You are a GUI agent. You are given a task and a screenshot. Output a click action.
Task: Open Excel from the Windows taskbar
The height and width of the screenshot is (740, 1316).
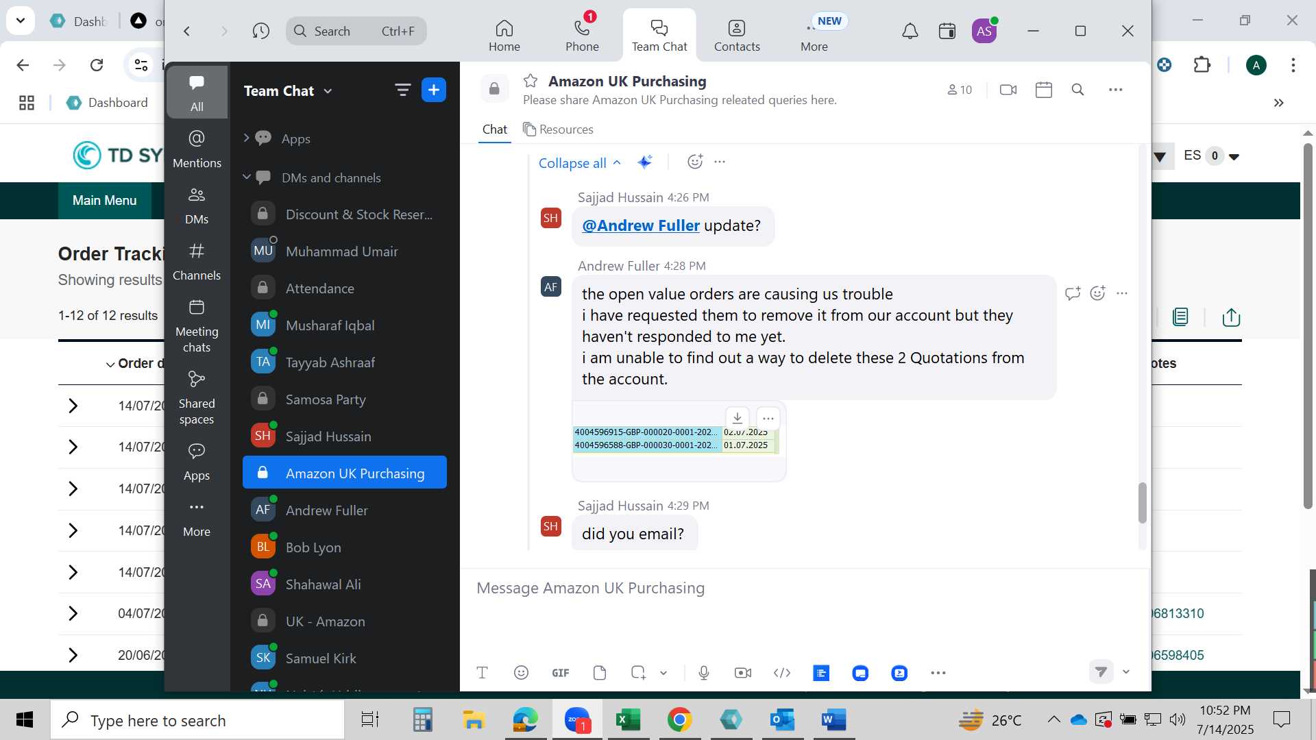coord(628,719)
